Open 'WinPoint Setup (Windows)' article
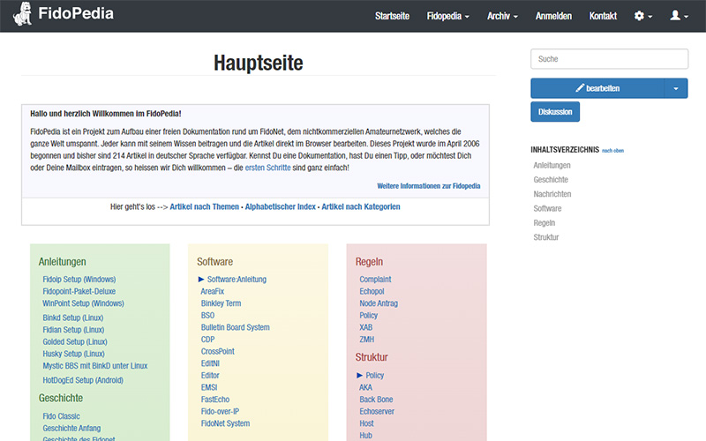 pyautogui.click(x=83, y=303)
